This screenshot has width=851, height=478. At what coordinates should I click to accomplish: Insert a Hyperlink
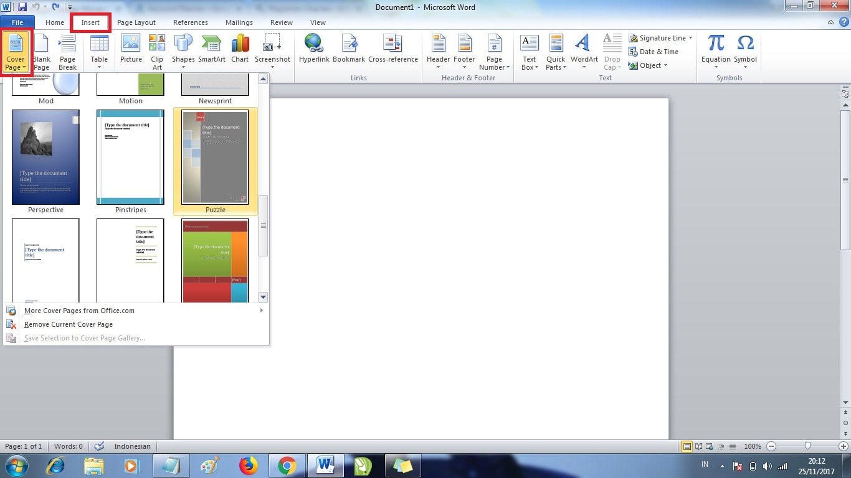point(314,50)
